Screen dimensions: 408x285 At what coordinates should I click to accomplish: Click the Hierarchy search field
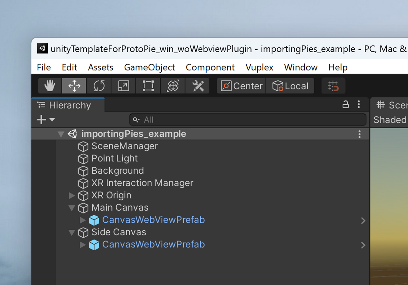[x=248, y=120]
